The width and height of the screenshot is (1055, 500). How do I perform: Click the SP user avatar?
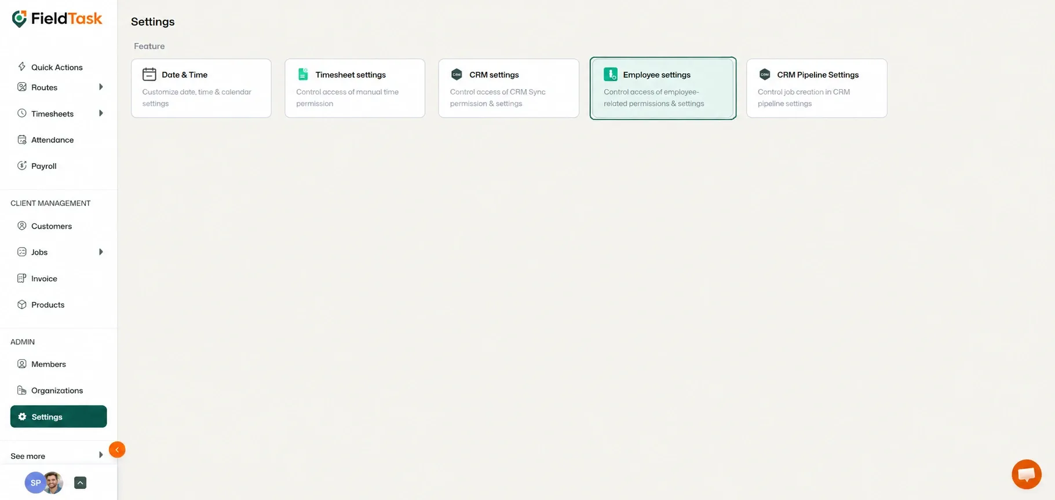pos(35,483)
